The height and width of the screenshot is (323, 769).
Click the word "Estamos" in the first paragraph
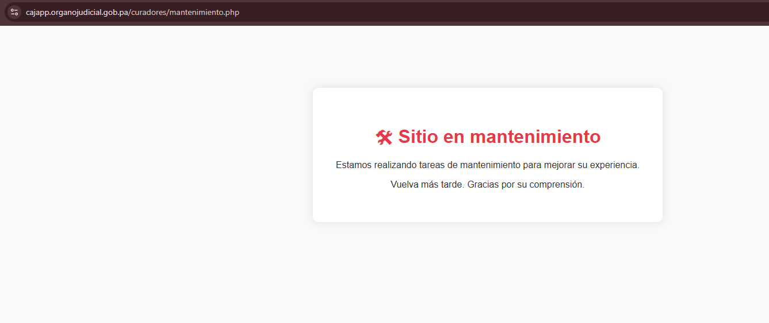coord(354,165)
